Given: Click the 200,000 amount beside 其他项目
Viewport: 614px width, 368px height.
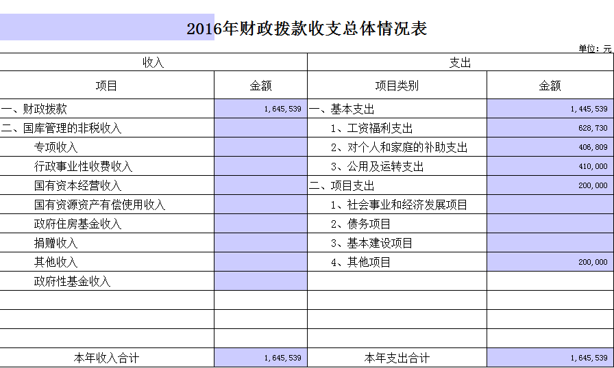Looking at the screenshot, I should pyautogui.click(x=550, y=262).
